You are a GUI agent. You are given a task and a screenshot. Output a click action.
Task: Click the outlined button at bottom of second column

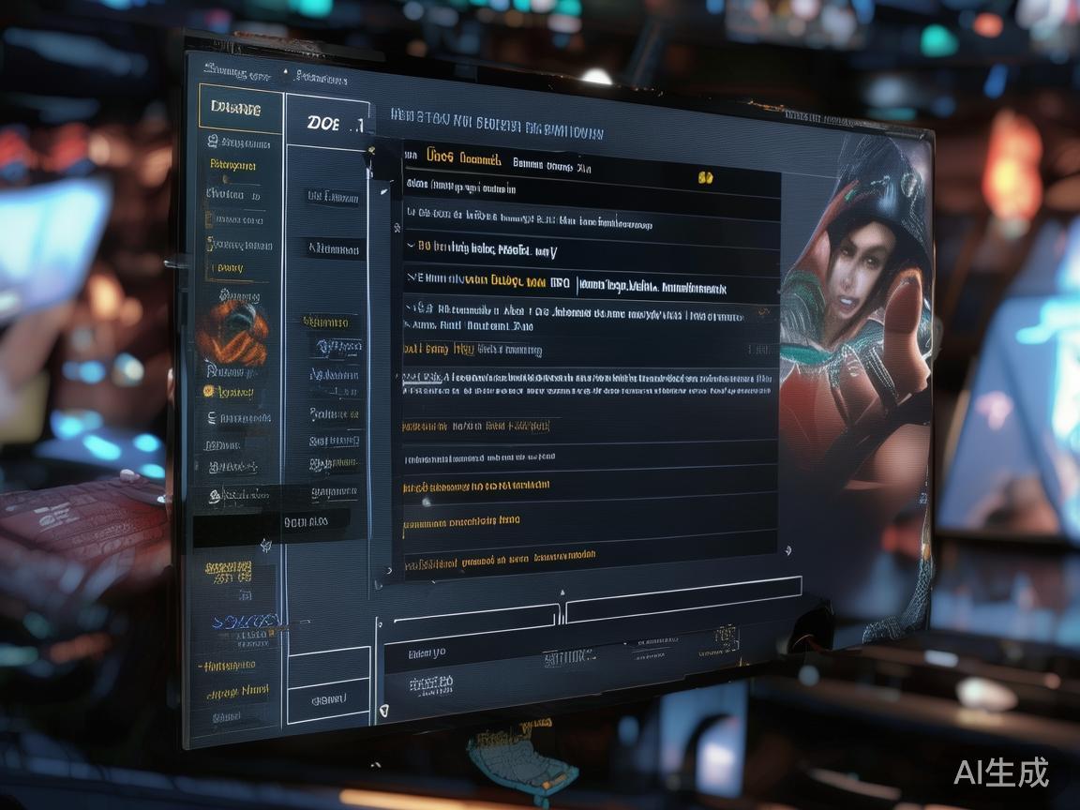[328, 699]
